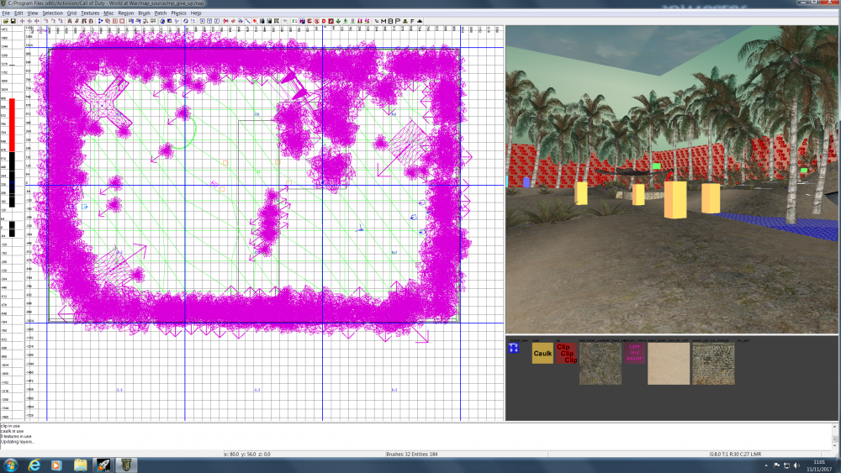Click the Save floppy disk icon
This screenshot has width=841, height=473.
[x=13, y=21]
